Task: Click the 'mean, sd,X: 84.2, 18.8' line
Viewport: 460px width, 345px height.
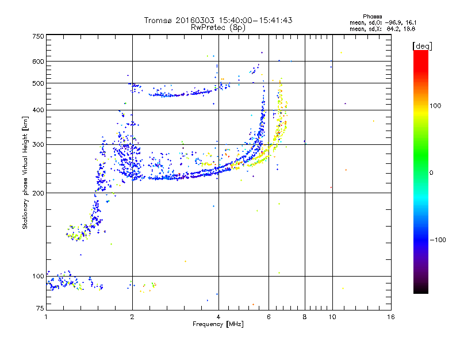Action: pyautogui.click(x=382, y=29)
